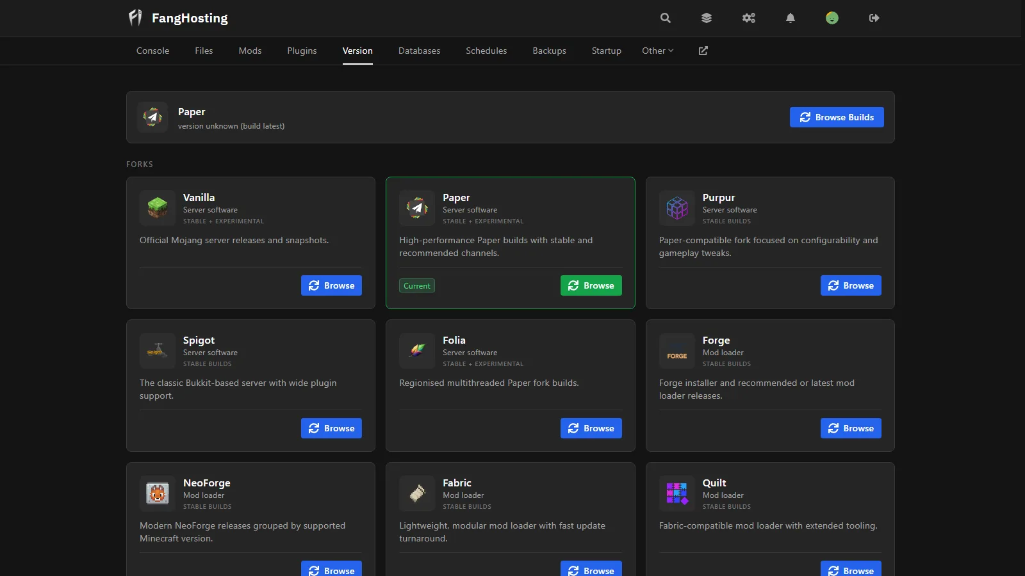Browse Spigot builds

point(331,428)
